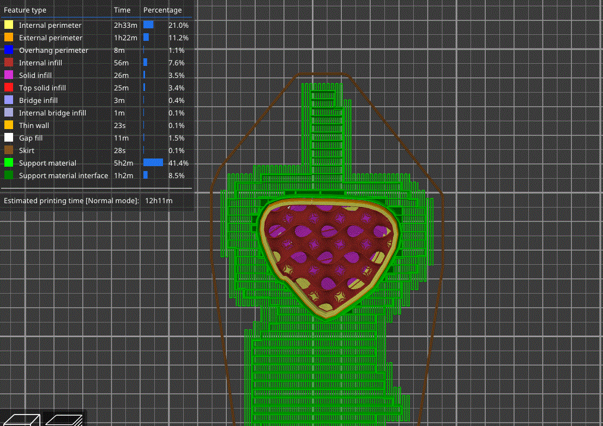
Task: Click the Internal bridge infill color swatch
Action: (x=9, y=113)
